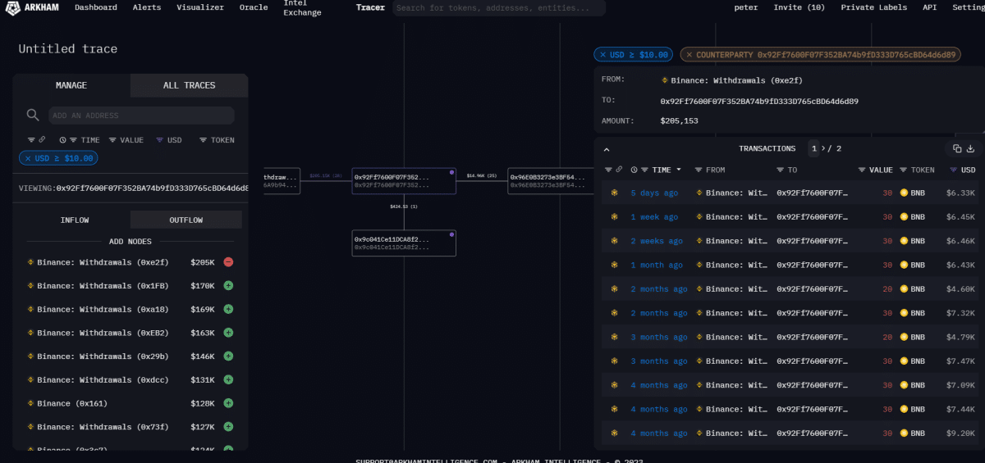Add the Binance Withdrawals (0xa18) node
The image size is (985, 463).
pos(228,309)
